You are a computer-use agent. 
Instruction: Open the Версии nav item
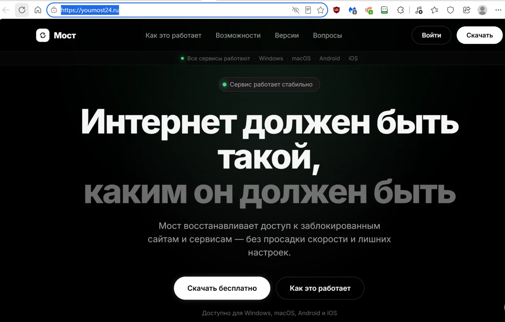coord(287,35)
